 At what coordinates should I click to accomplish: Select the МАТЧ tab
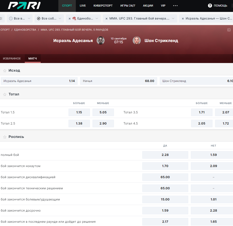[33, 58]
